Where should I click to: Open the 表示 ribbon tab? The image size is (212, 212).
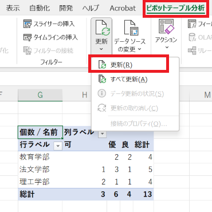[x=13, y=8]
